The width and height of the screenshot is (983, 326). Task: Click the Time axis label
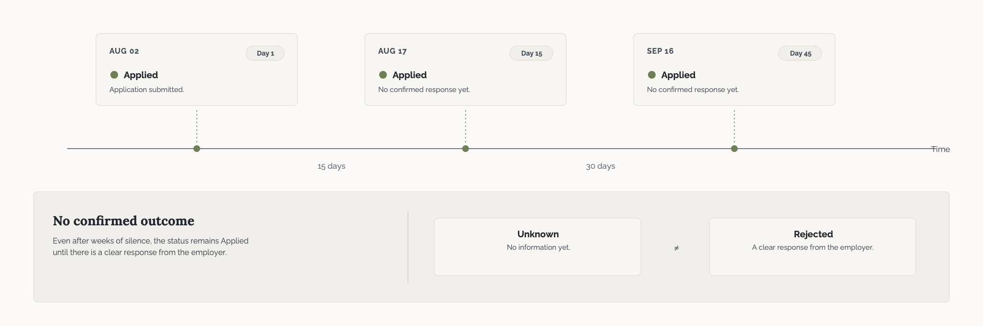pyautogui.click(x=941, y=149)
